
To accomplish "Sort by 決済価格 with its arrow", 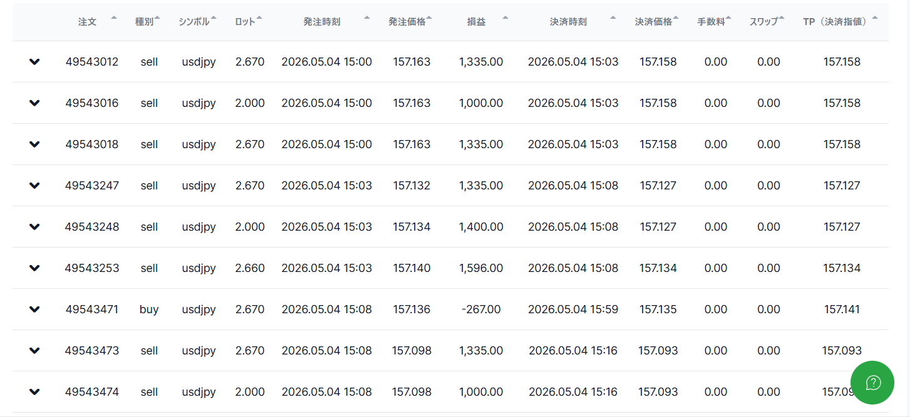I will [x=676, y=18].
